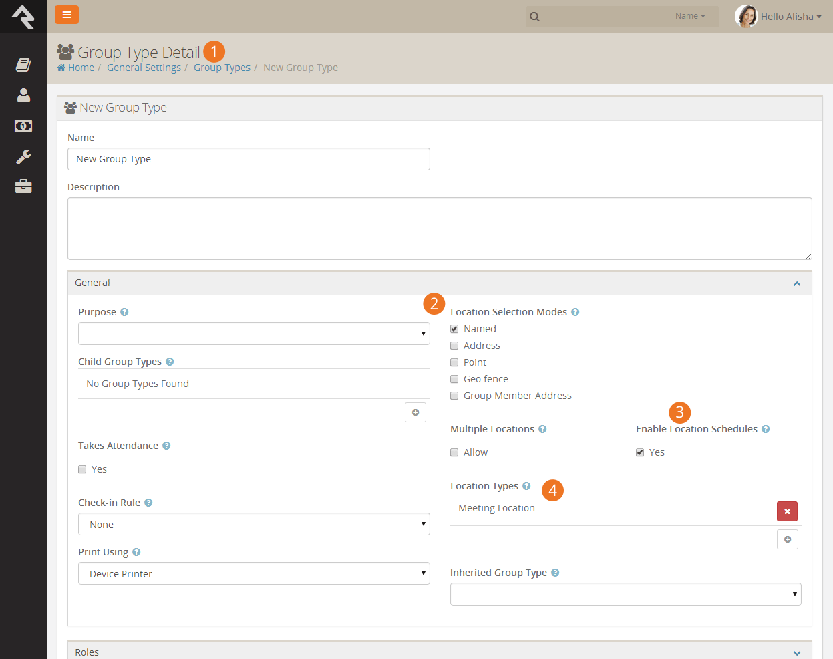Viewport: 833px width, 659px height.
Task: Click the Rock RMS logo icon
Action: 23,17
